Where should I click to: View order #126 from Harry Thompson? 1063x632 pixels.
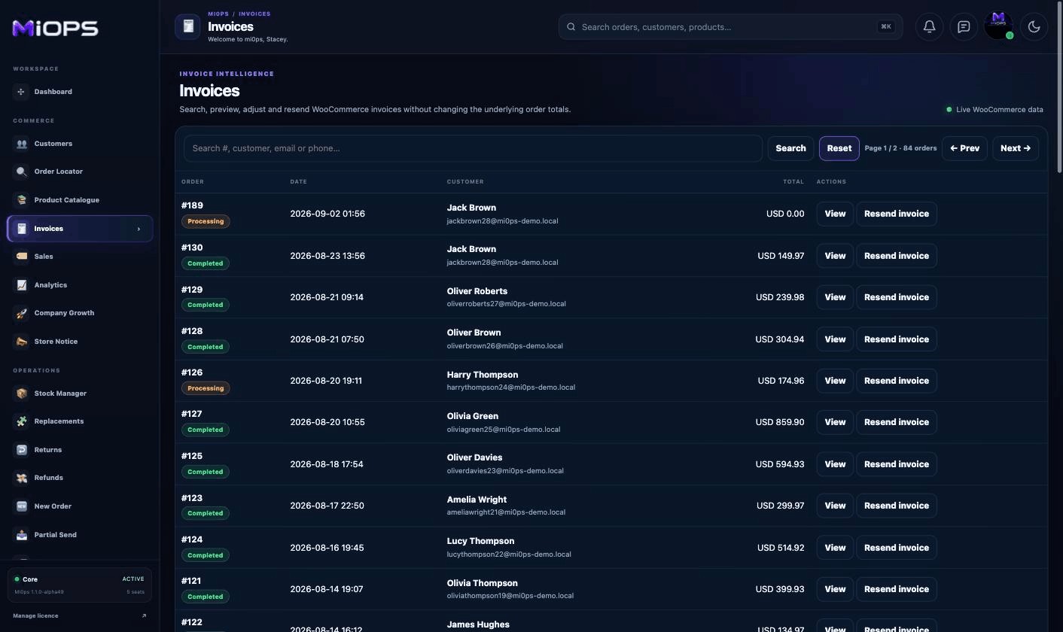point(835,381)
